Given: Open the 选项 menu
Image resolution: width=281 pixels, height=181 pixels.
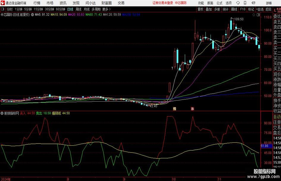Looking at the screenshot, I should point(228,3).
